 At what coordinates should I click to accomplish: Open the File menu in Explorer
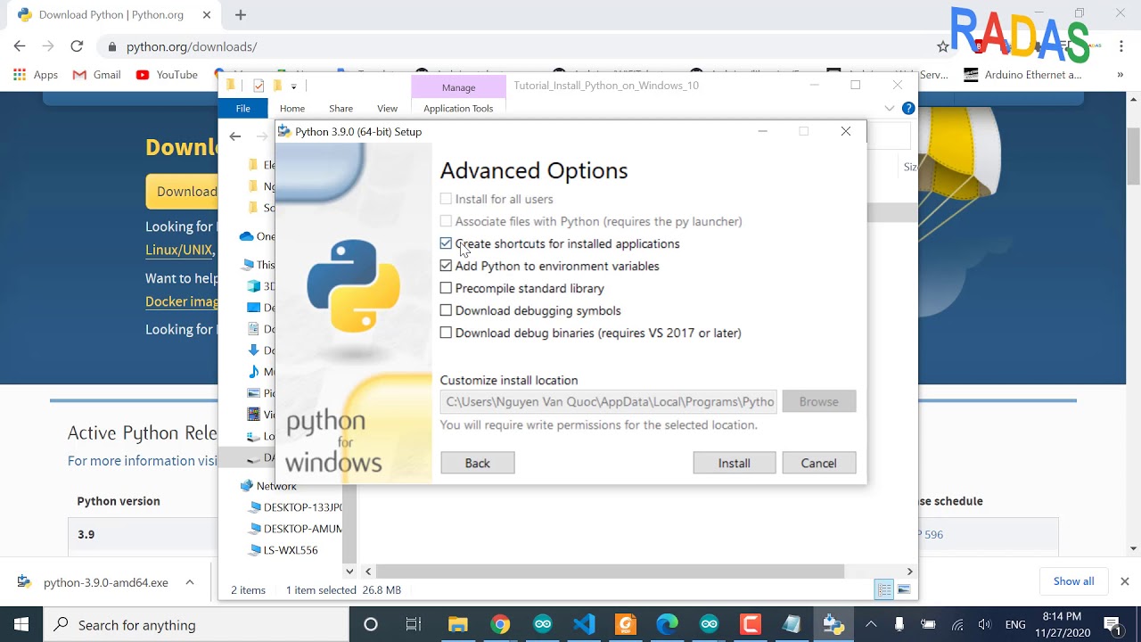(242, 108)
